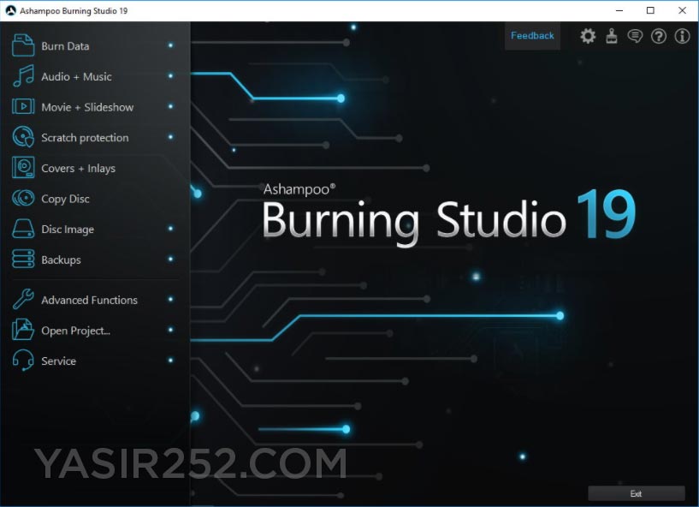Minimize the Burning Studio window
Image resolution: width=699 pixels, height=507 pixels.
pos(619,10)
